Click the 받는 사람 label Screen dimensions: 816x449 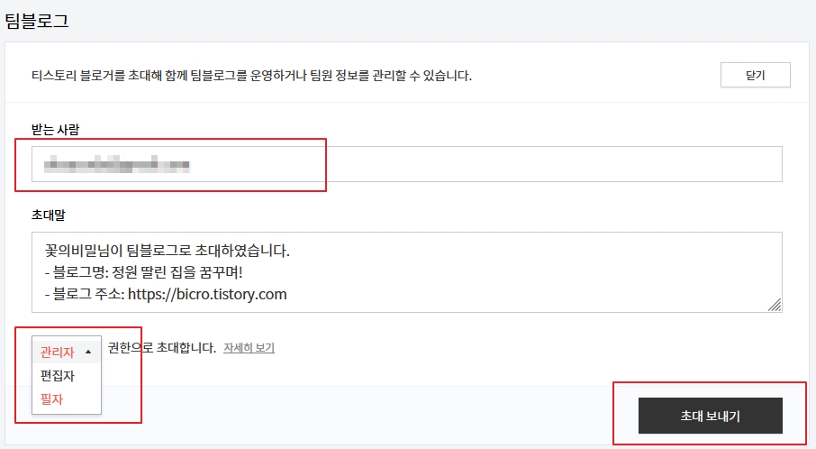click(55, 130)
